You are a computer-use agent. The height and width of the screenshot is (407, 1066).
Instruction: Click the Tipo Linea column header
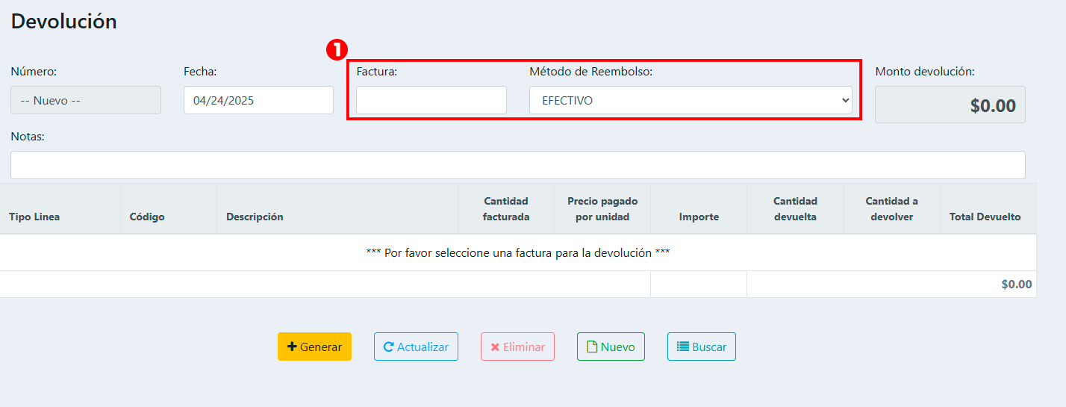[x=34, y=217]
